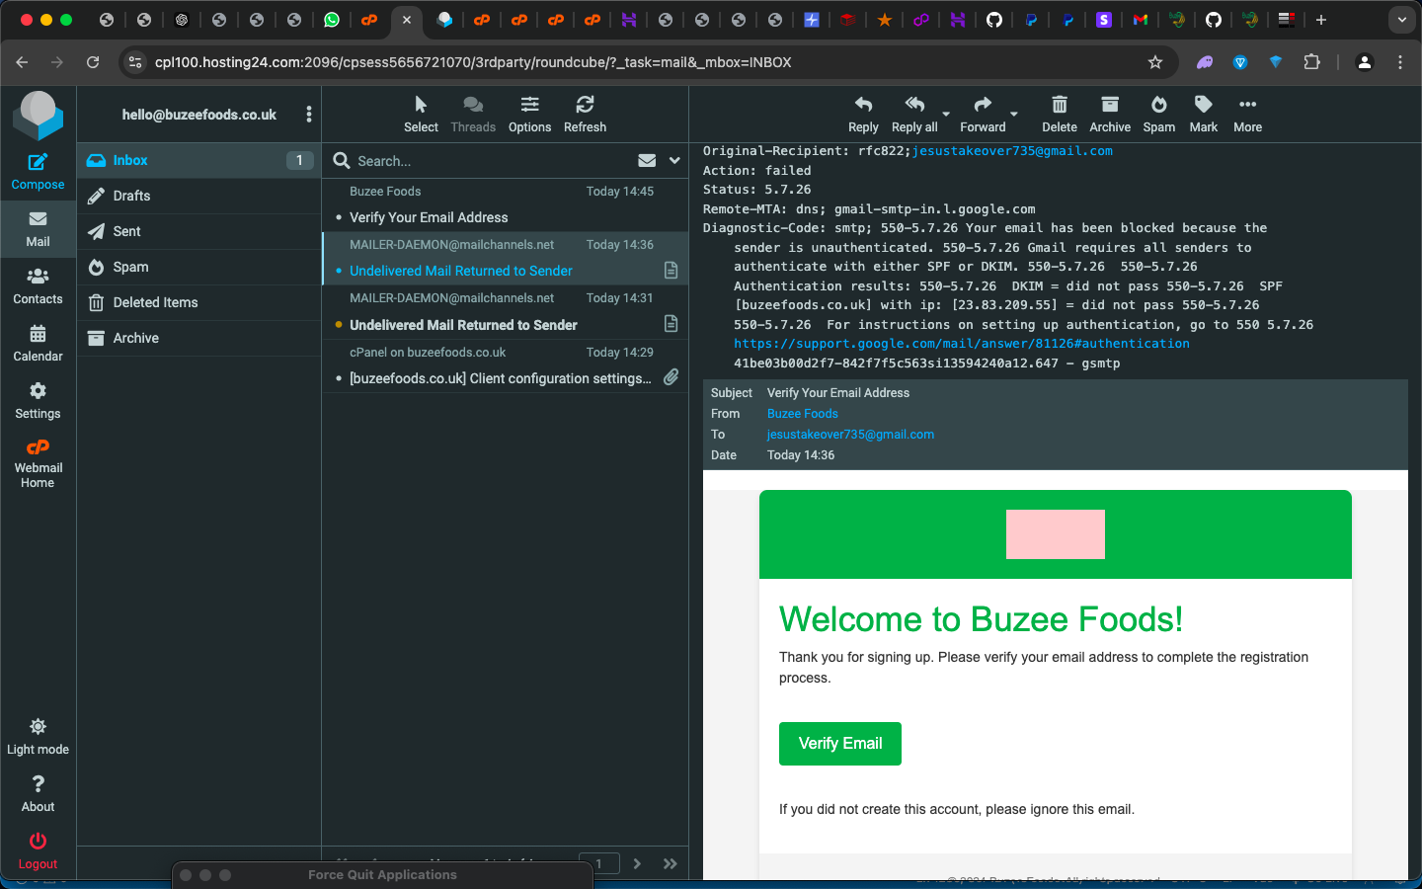Image resolution: width=1422 pixels, height=889 pixels.
Task: Open Reply all options dropdown arrow
Action: click(946, 115)
